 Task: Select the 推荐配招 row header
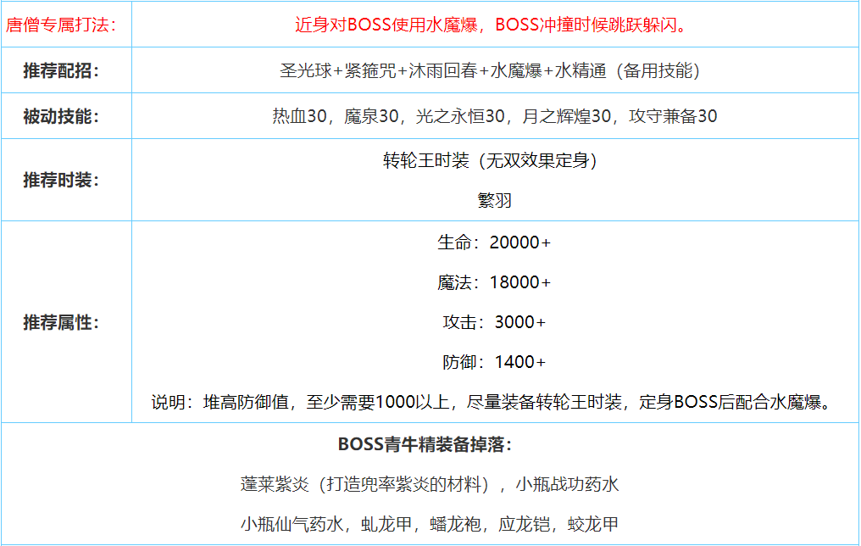click(x=61, y=70)
